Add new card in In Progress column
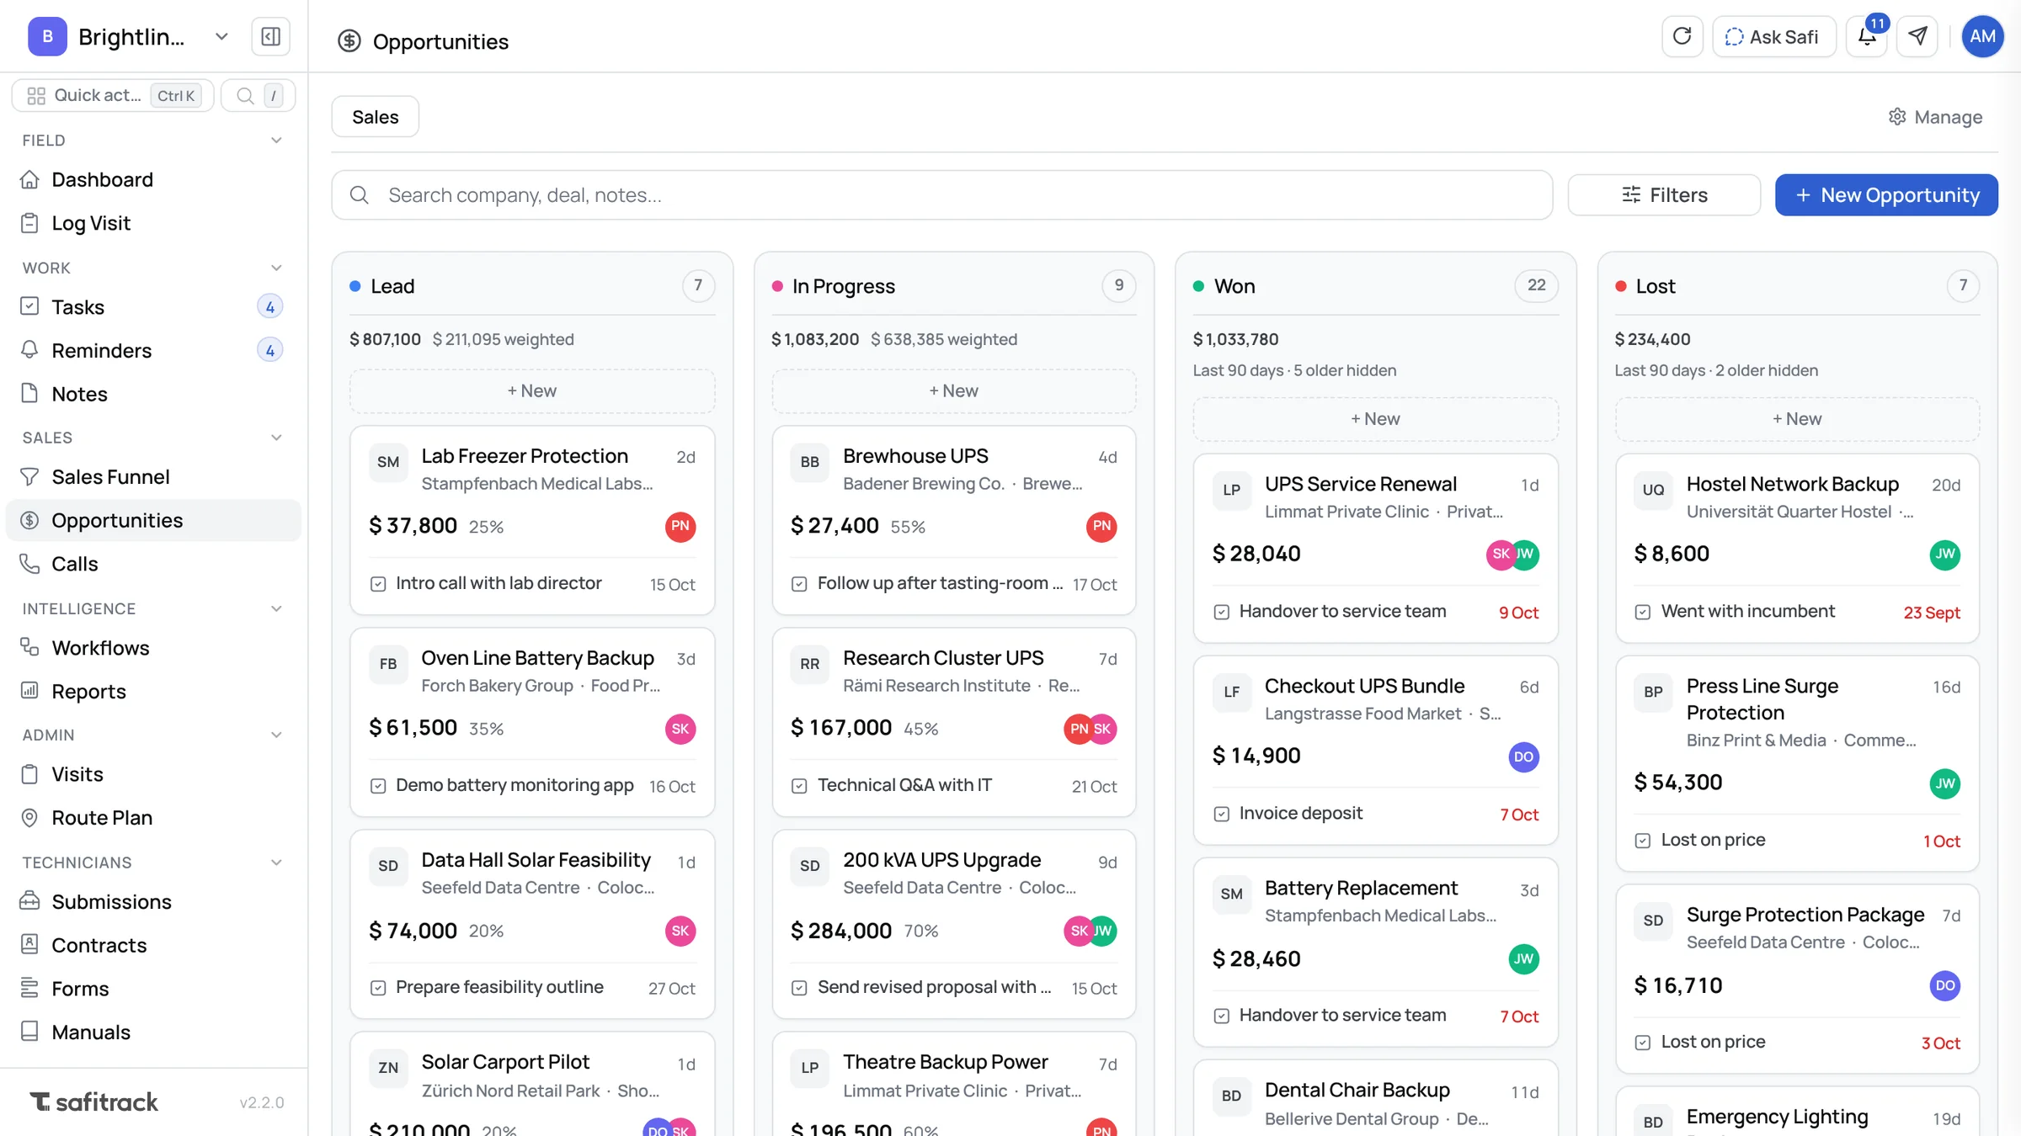Image resolution: width=2021 pixels, height=1136 pixels. (953, 391)
